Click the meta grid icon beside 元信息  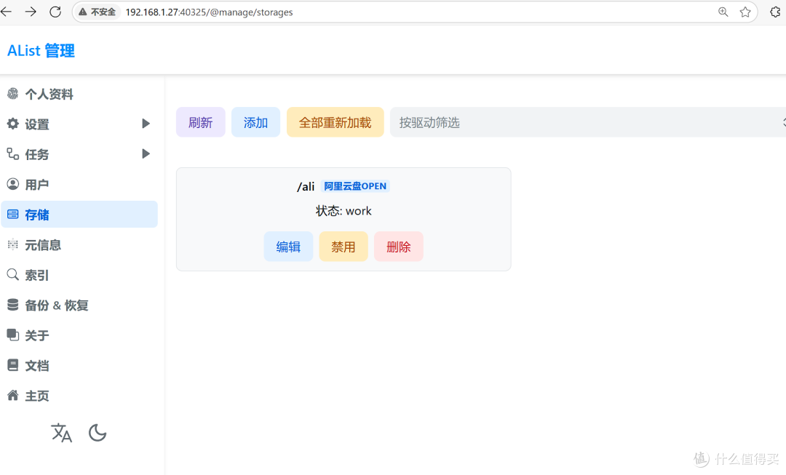12,244
